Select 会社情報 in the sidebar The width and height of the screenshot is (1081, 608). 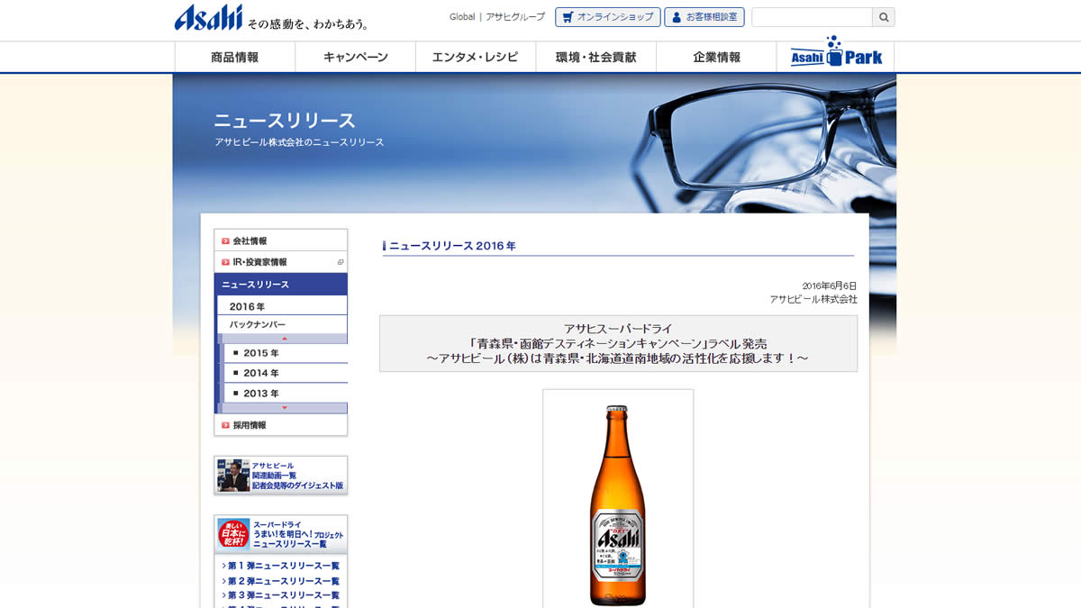[x=281, y=240]
